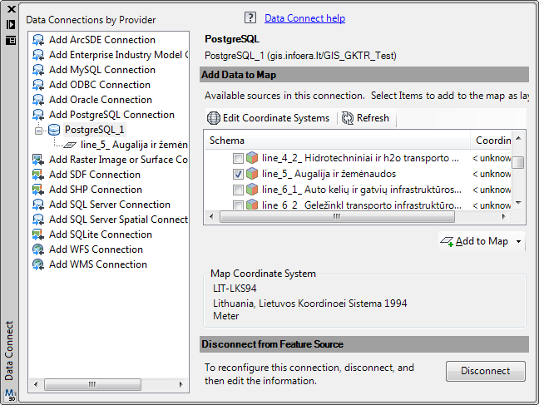Click schema list scroll down arrow

(x=518, y=203)
